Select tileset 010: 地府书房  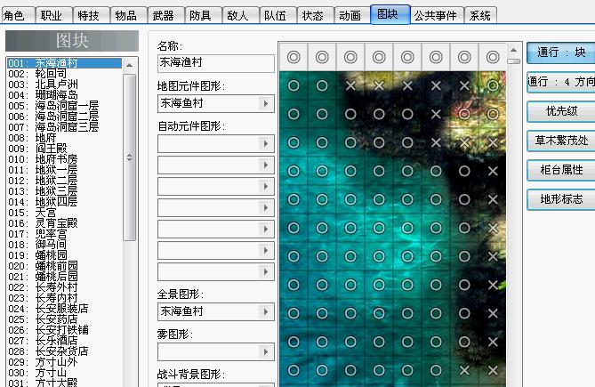click(x=64, y=159)
